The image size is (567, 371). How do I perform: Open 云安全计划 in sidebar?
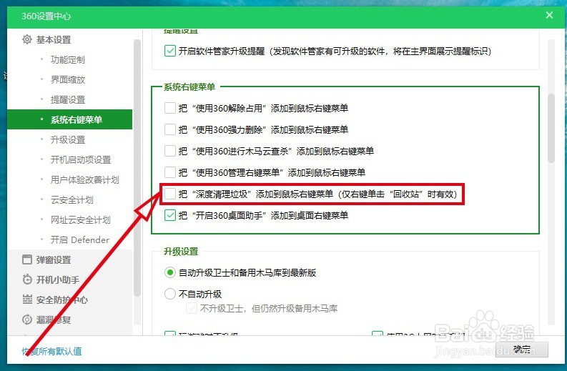(72, 199)
